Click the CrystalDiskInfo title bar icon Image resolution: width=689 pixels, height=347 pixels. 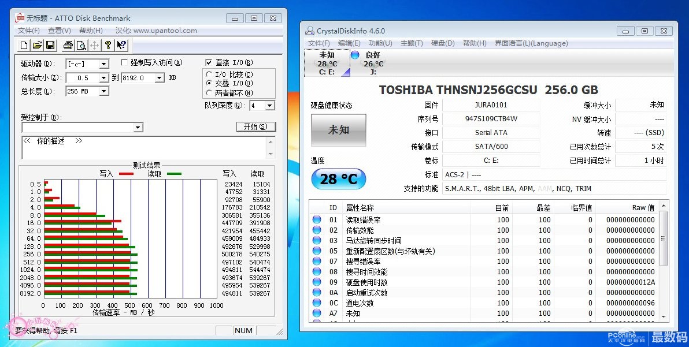310,31
